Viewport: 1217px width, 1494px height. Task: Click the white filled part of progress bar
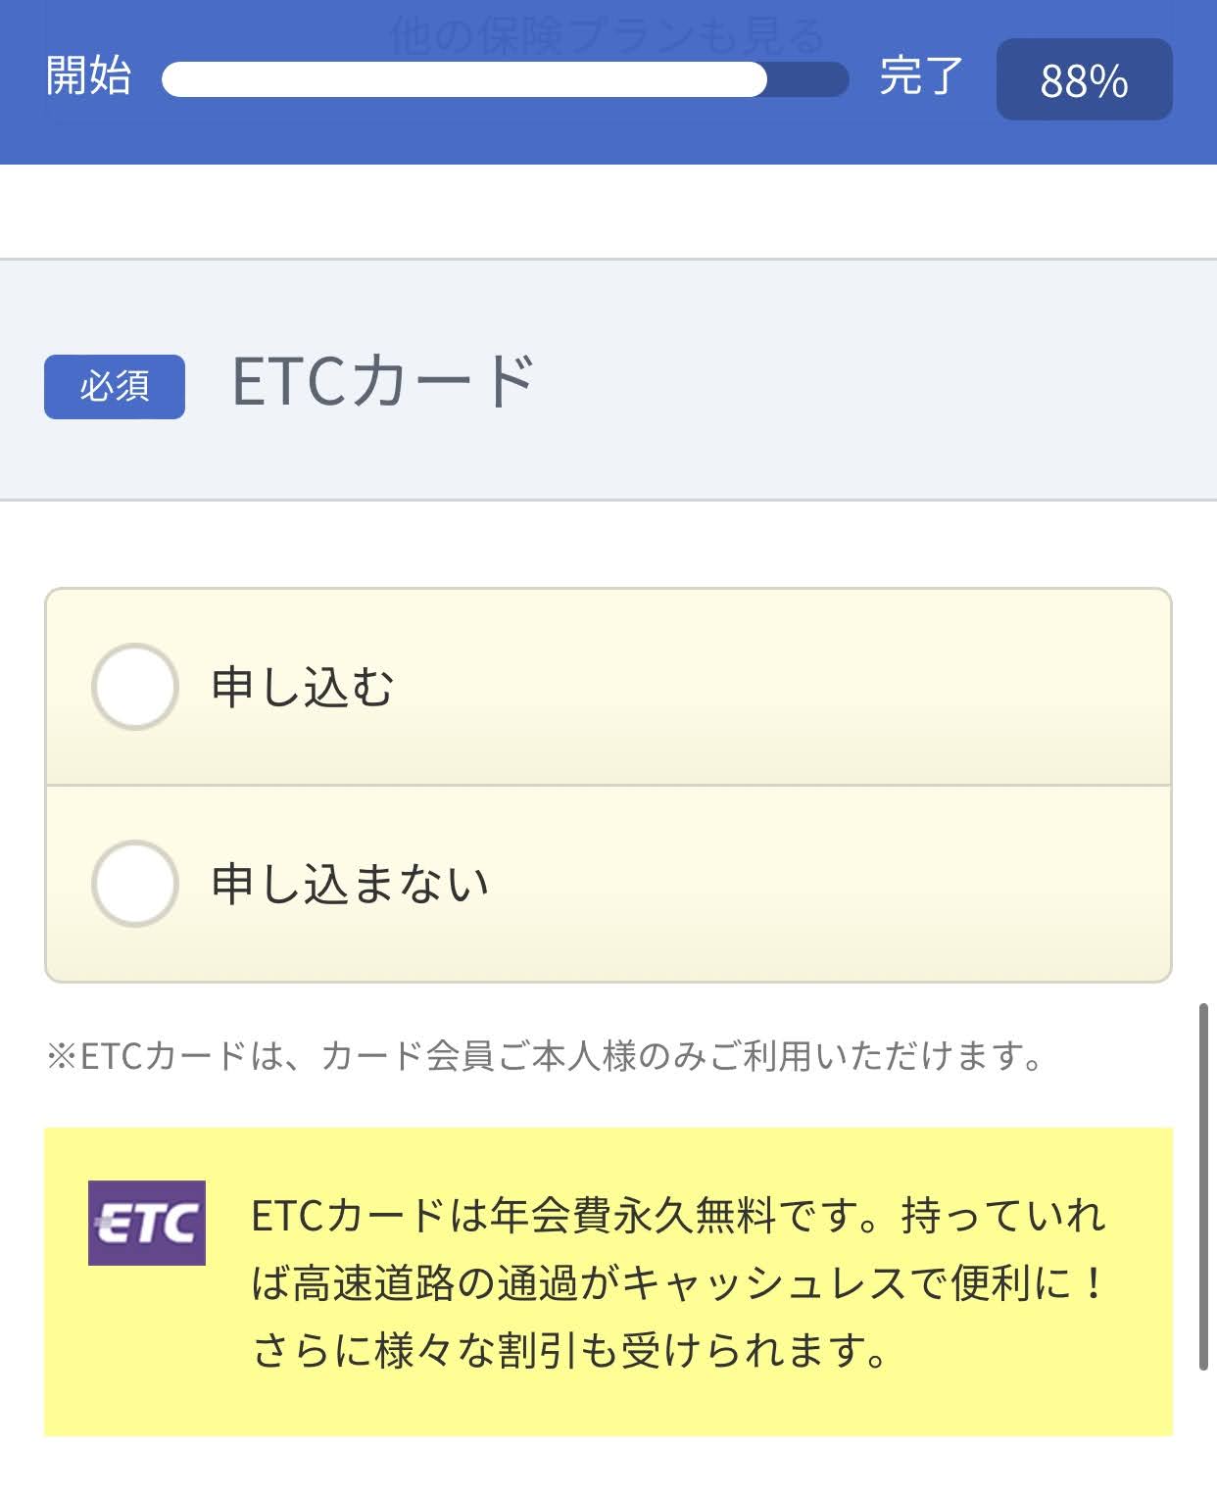click(463, 79)
